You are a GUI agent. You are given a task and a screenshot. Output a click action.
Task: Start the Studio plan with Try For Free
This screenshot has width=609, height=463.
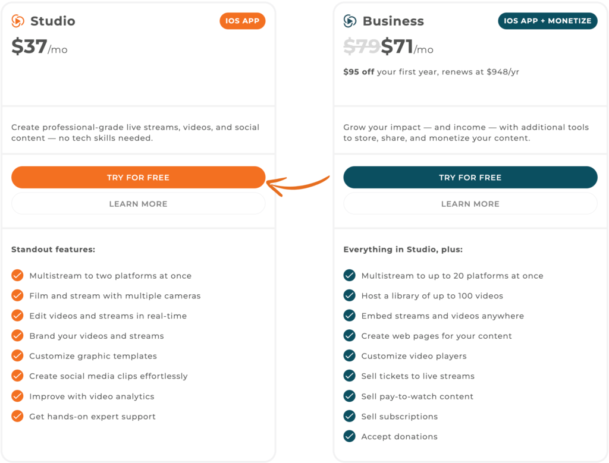pyautogui.click(x=138, y=177)
